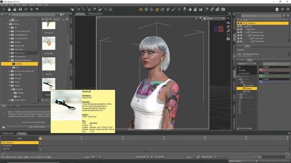
Task: Click the viewport frame selection icon
Action: pos(228,35)
